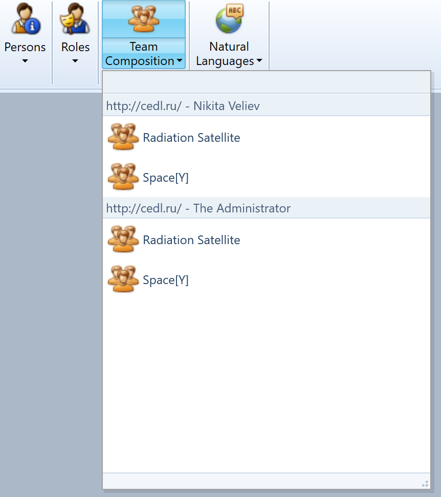Choose Radiation Satellite under The Administrator
The height and width of the screenshot is (497, 441).
tap(191, 240)
